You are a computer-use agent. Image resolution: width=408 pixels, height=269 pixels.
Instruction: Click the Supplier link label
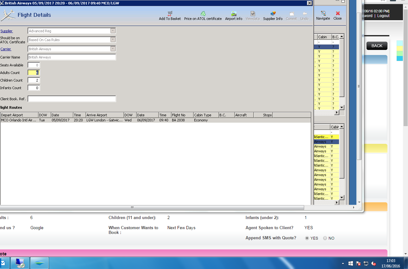click(x=6, y=31)
